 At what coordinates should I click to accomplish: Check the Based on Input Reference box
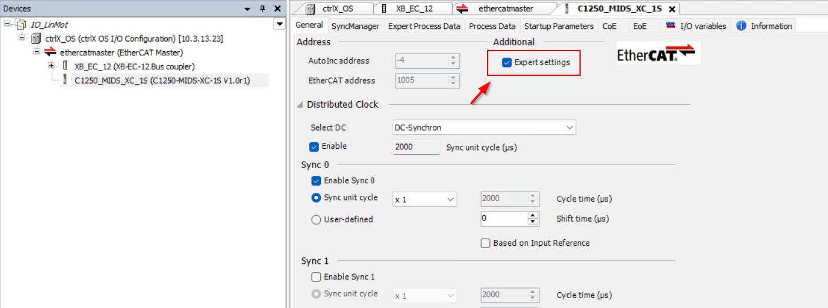tap(485, 243)
